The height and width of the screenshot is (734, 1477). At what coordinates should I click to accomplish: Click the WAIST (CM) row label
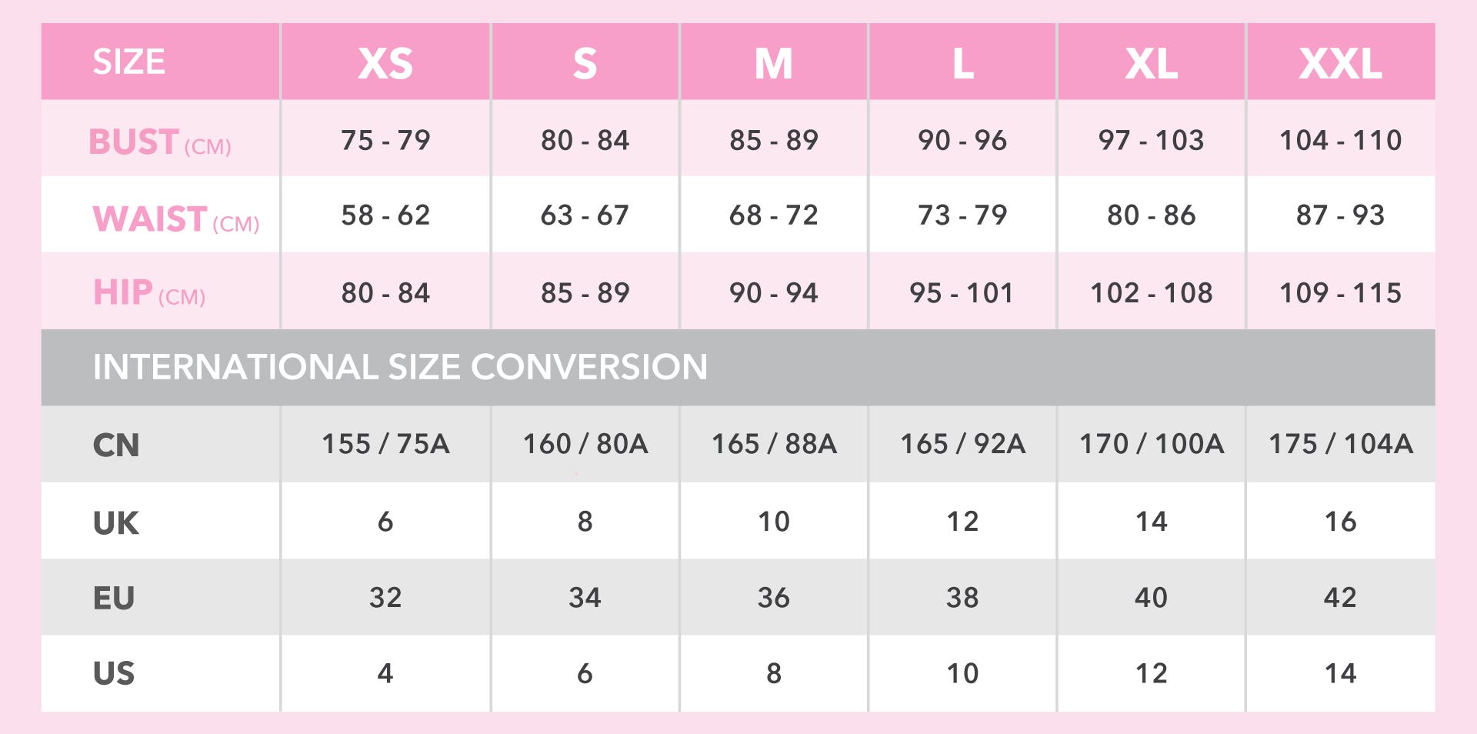[176, 219]
